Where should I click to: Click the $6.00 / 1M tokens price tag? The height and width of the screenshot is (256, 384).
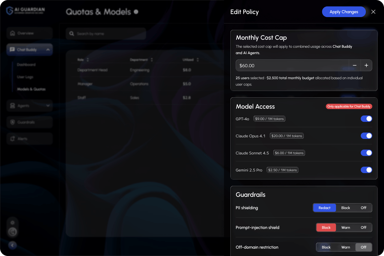tap(289, 153)
